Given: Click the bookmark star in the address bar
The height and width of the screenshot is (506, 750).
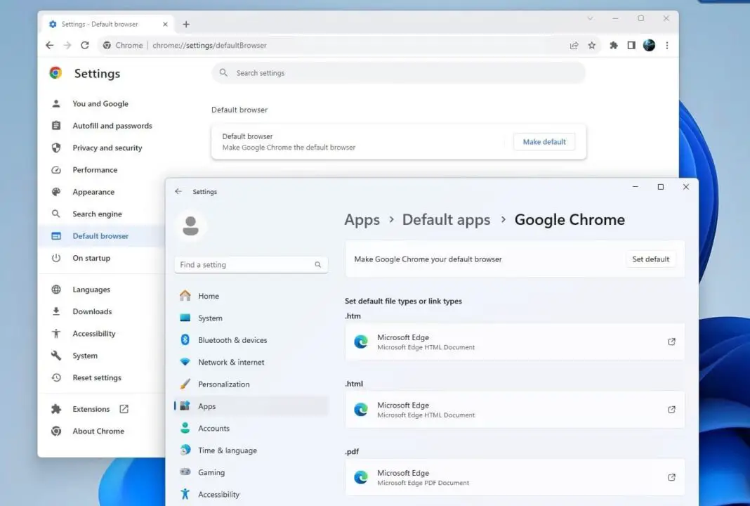Looking at the screenshot, I should click(x=592, y=45).
